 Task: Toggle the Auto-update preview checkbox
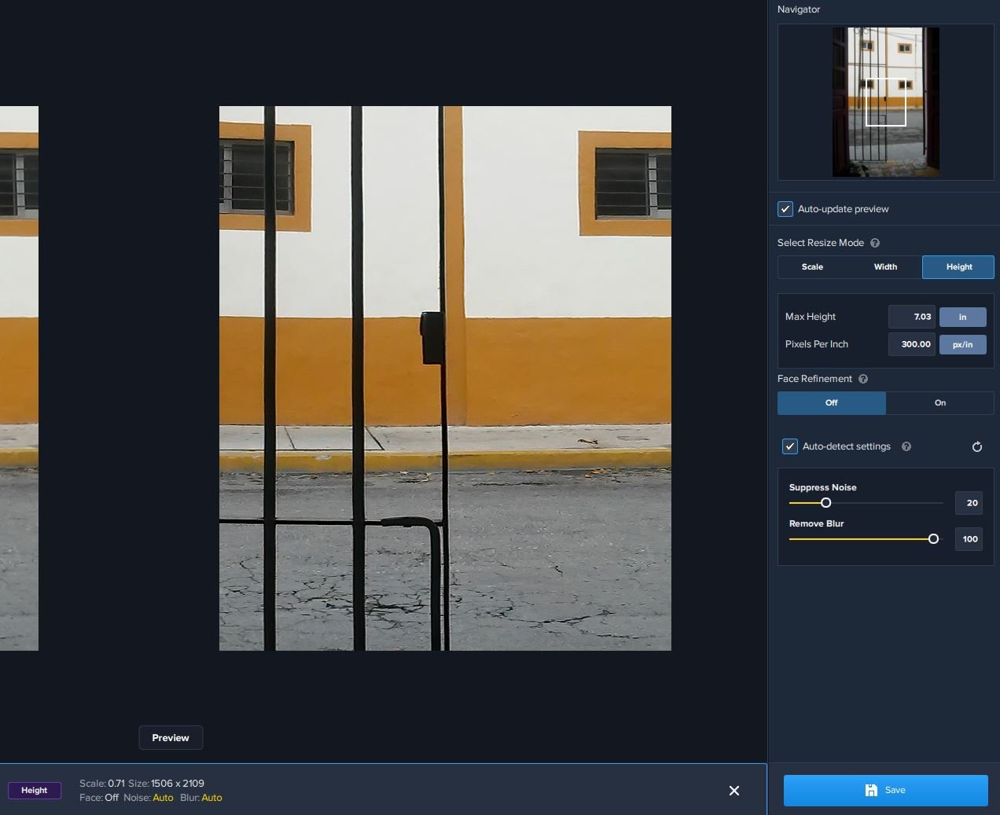[x=785, y=209]
